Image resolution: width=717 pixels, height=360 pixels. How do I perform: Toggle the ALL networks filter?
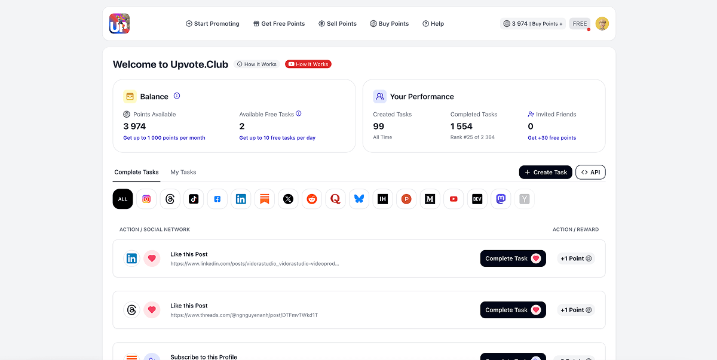(122, 199)
